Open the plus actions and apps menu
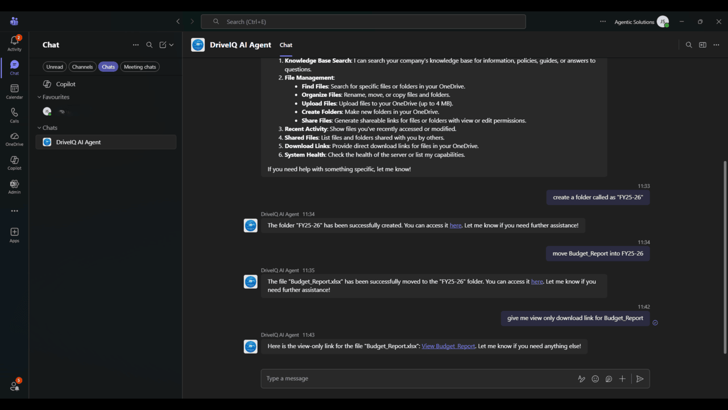 point(622,379)
